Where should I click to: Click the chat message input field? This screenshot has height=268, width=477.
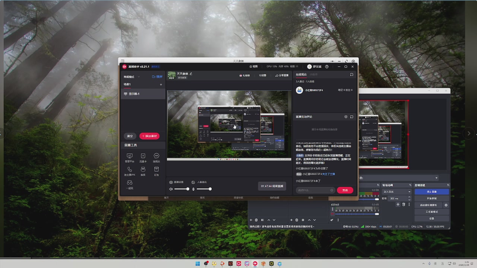tap(313, 190)
